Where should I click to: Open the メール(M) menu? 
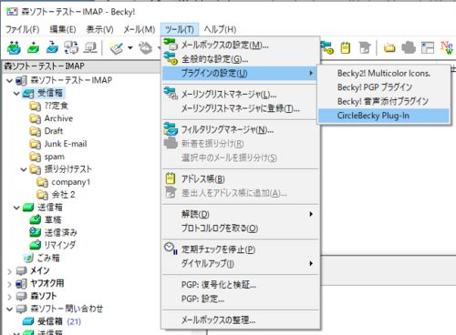coord(140,29)
